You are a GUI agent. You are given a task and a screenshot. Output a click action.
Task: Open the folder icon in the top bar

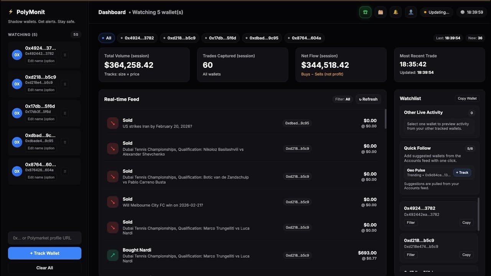point(380,12)
